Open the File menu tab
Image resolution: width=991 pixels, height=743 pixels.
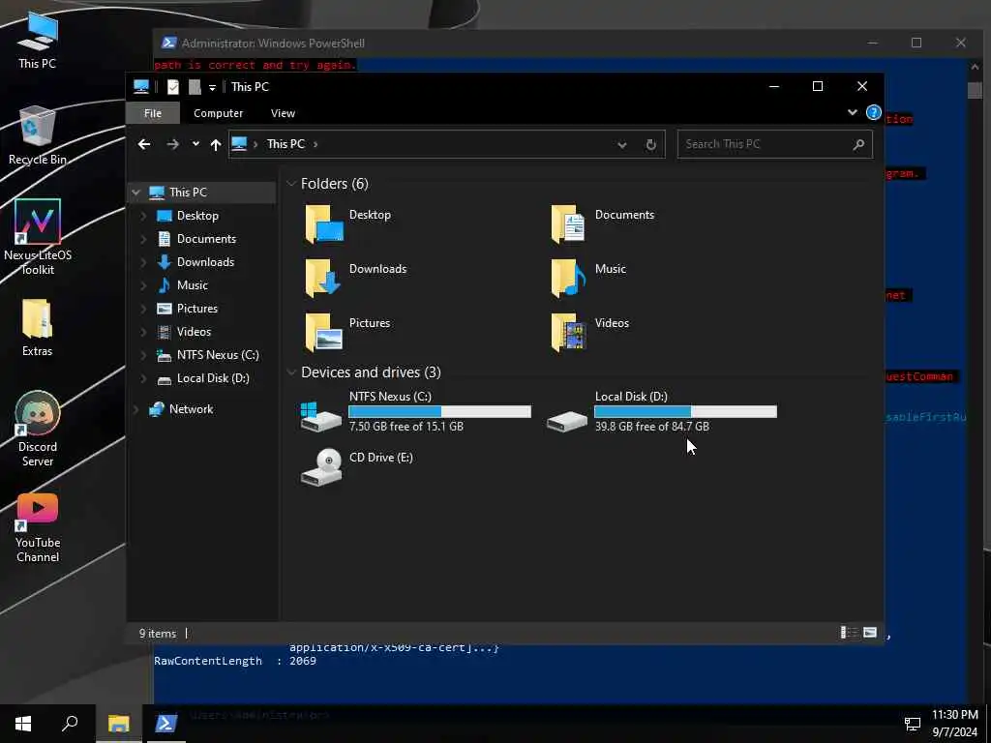[153, 113]
